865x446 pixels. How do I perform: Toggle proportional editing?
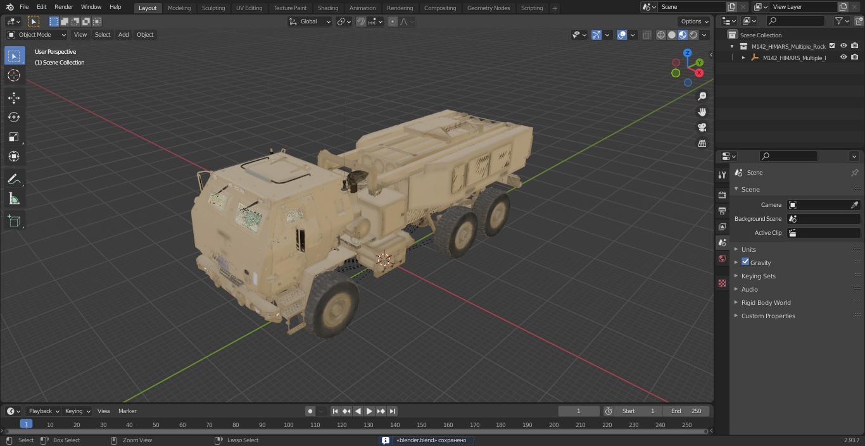[392, 22]
